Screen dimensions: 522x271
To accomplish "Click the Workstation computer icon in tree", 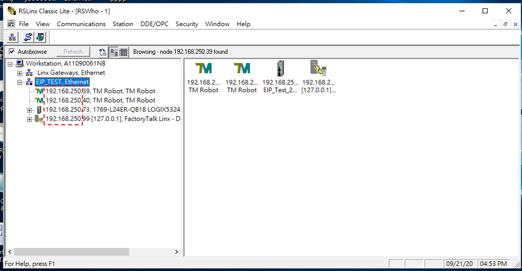I will (x=20, y=64).
